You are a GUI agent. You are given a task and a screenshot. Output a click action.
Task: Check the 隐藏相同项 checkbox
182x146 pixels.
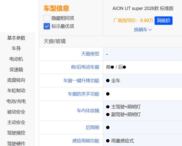pyautogui.click(x=47, y=18)
